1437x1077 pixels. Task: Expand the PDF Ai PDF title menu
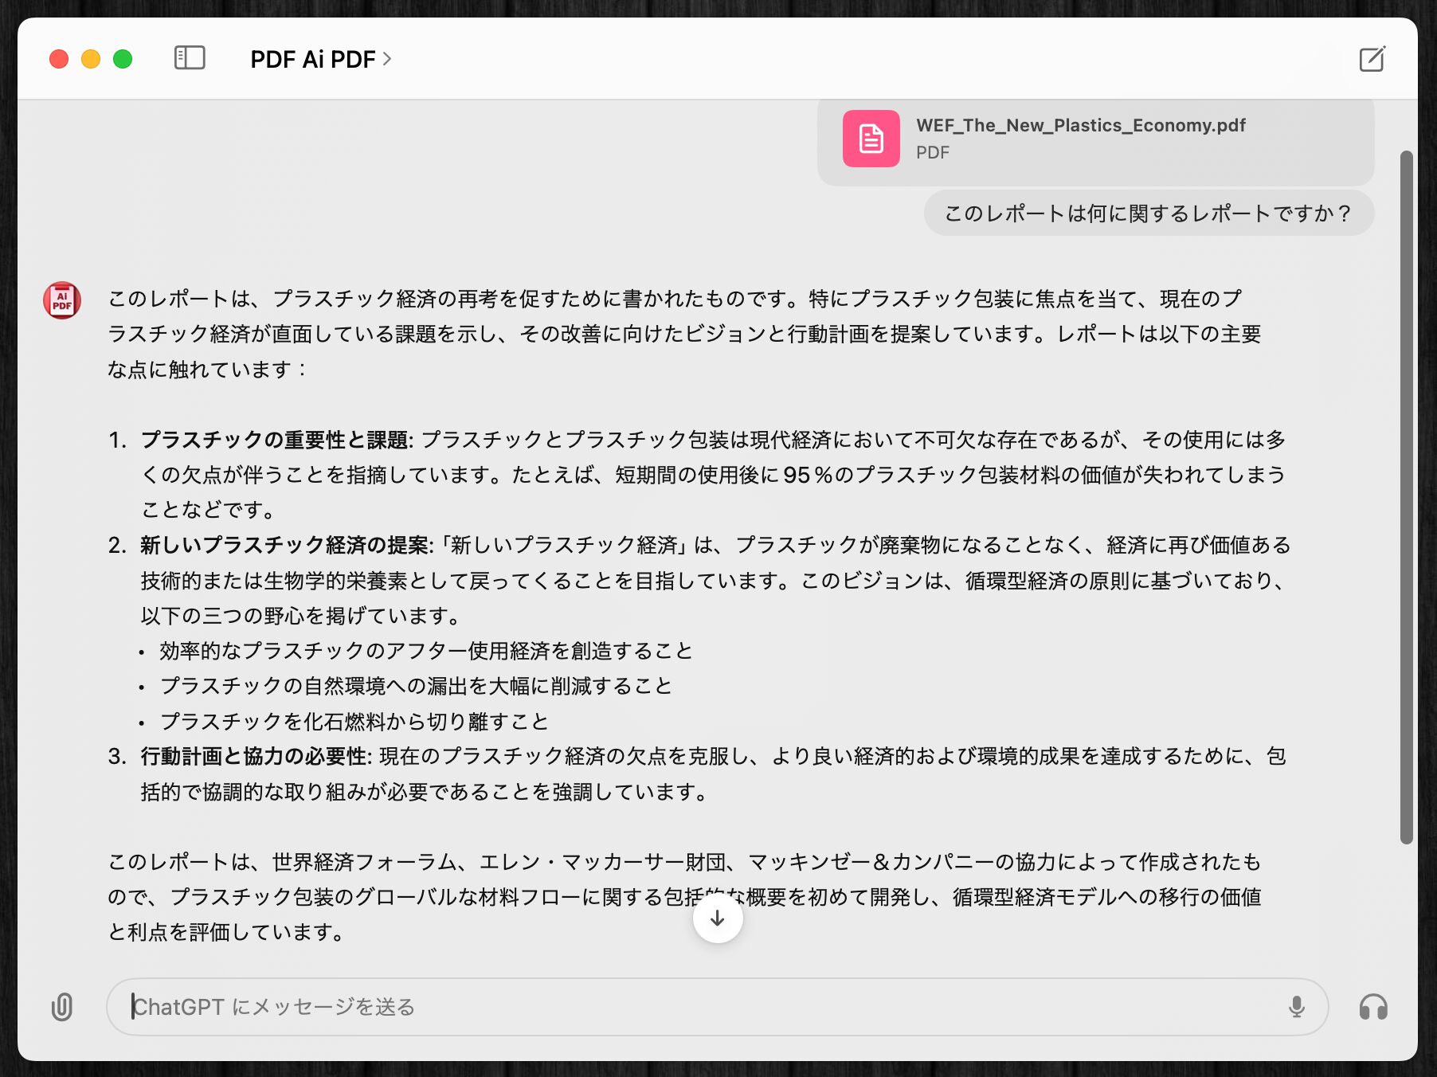pos(321,59)
